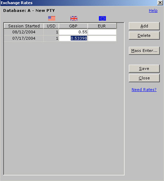Add a new exchange rate row
This screenshot has width=164, height=181.
(x=144, y=26)
